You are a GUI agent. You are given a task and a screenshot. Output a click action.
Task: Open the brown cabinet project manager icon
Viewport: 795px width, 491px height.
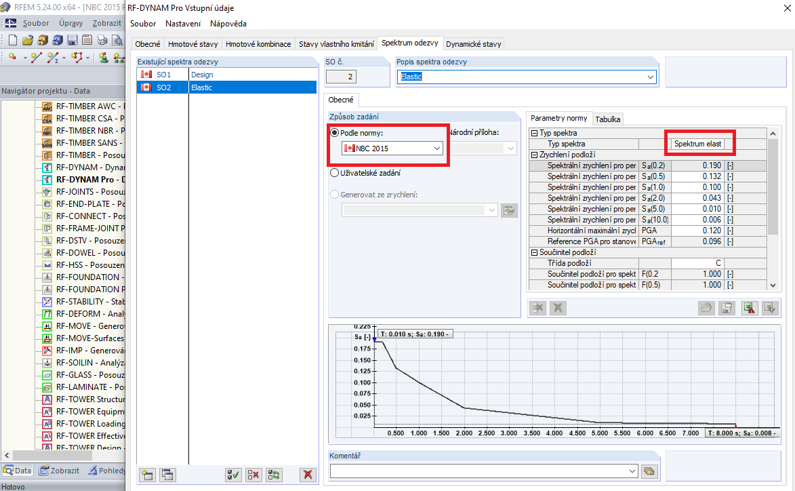(x=43, y=40)
